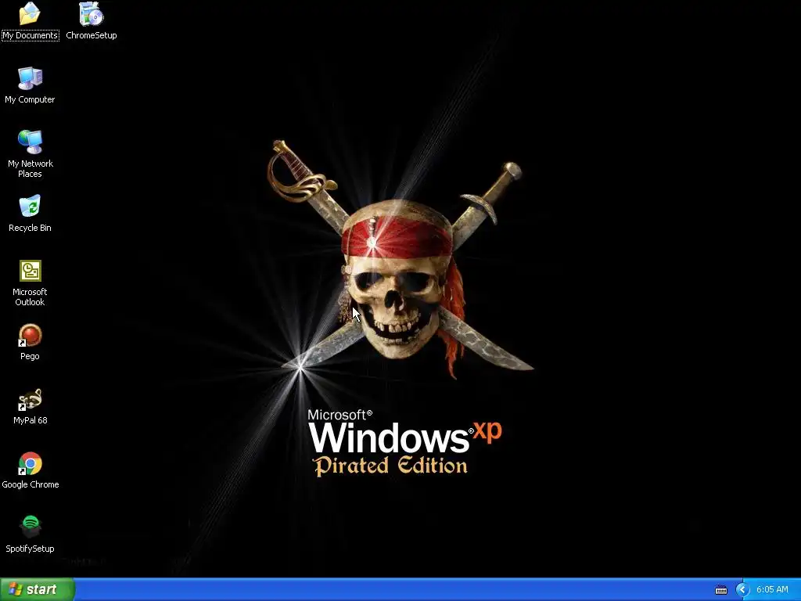The image size is (801, 601).
Task: Click the "My Network Places" label text
Action: (31, 169)
